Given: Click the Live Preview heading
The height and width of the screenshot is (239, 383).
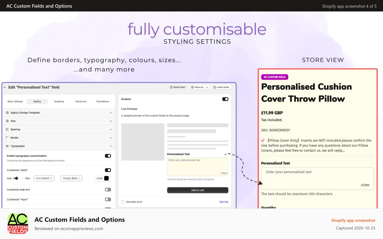Looking at the screenshot, I should click(x=129, y=109).
